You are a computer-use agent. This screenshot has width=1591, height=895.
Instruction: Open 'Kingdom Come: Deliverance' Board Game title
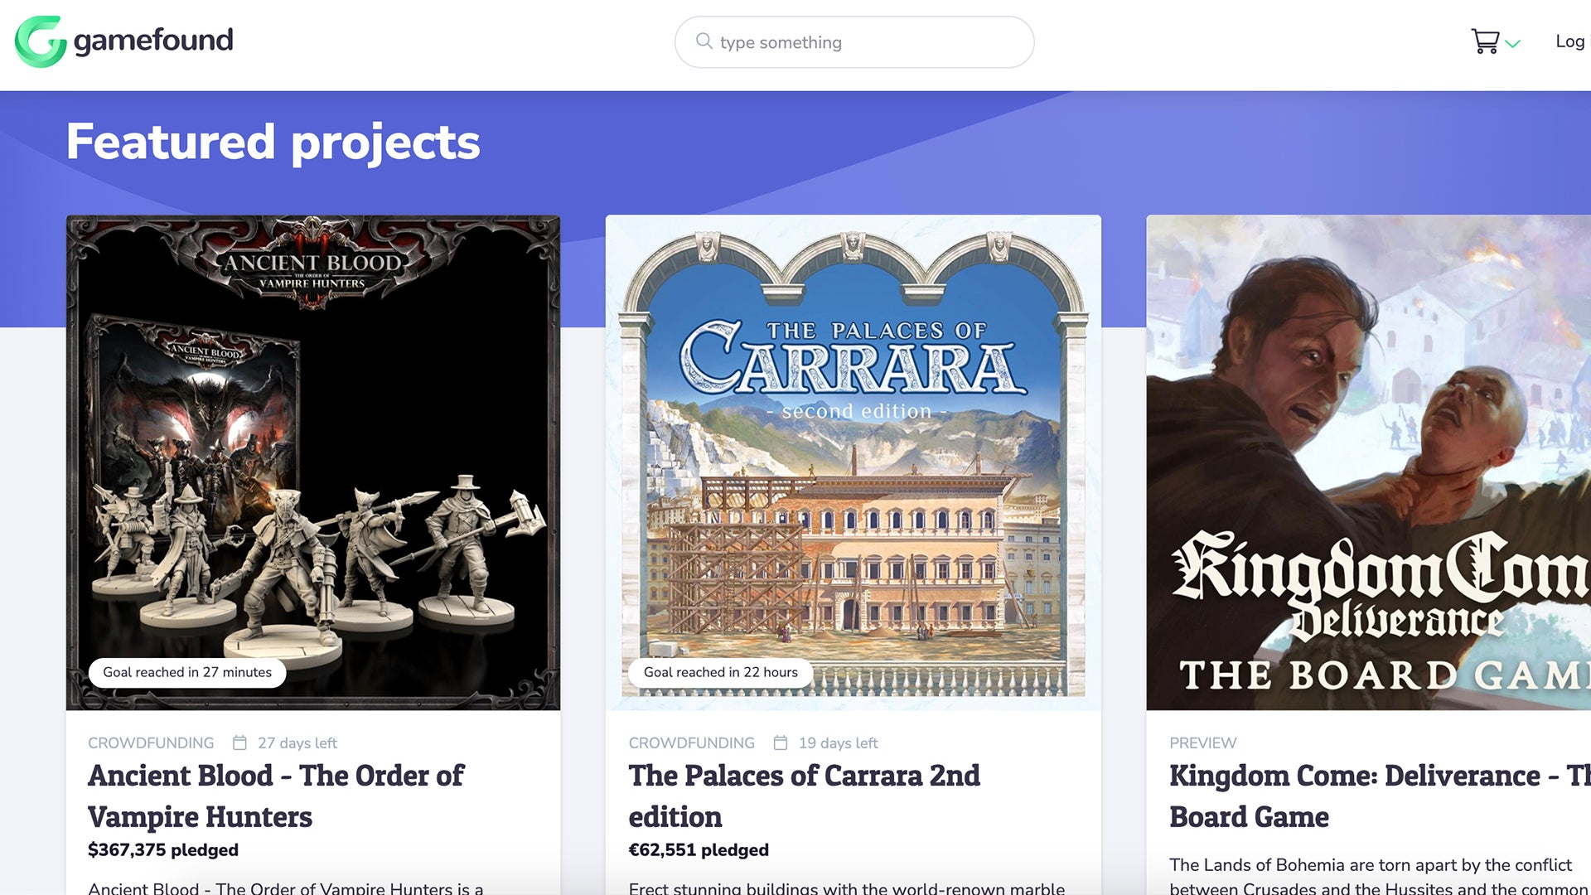1380,796
